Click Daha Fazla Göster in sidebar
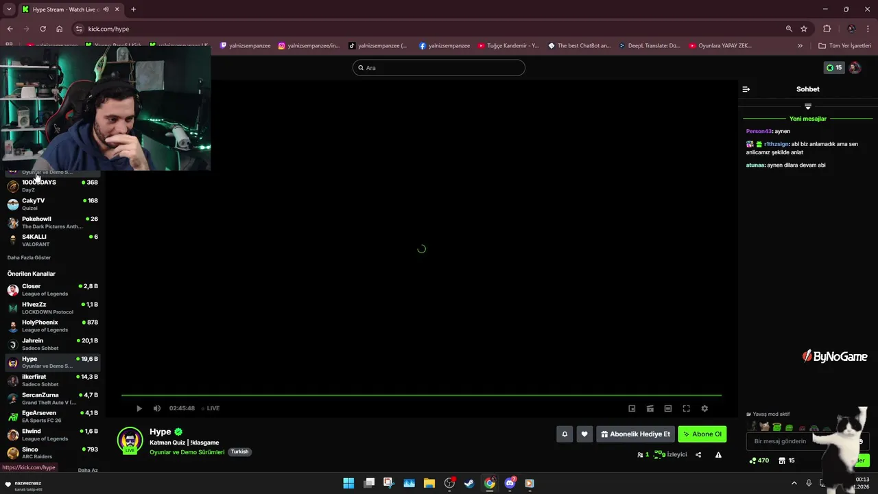The height and width of the screenshot is (494, 878). pyautogui.click(x=29, y=258)
